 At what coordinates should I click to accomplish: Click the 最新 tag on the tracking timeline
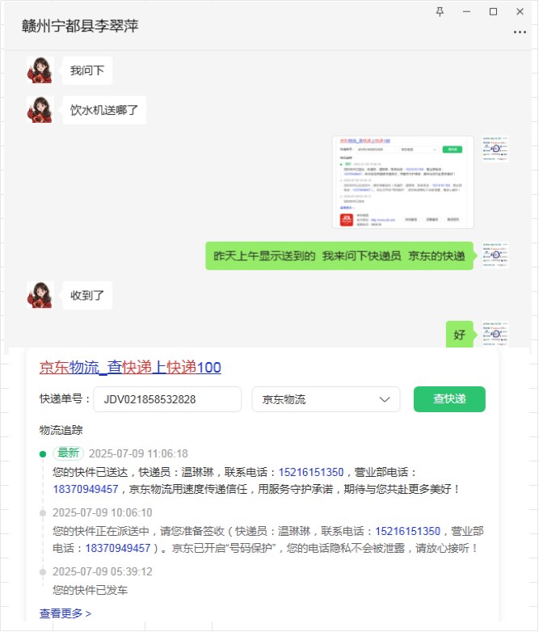click(x=68, y=453)
